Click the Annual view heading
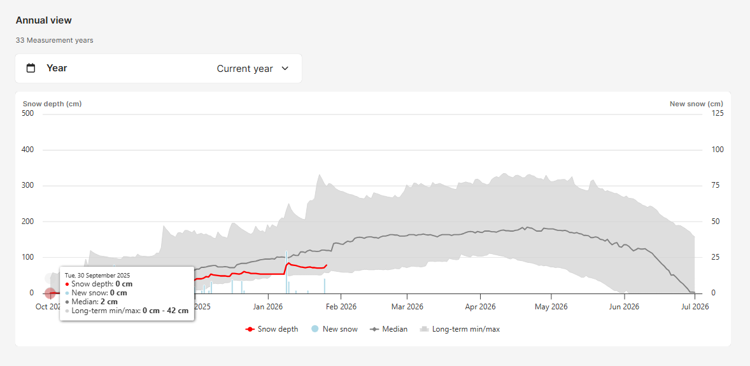The width and height of the screenshot is (750, 366). 43,20
